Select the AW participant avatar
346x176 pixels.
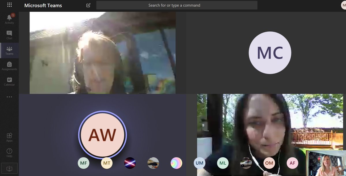point(102,135)
